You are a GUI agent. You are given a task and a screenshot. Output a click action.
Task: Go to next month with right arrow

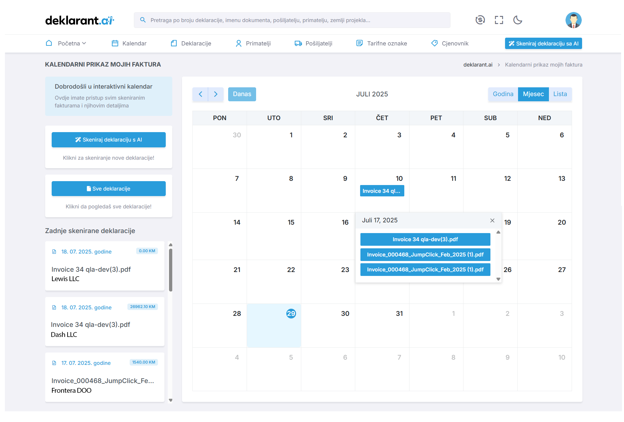(216, 94)
